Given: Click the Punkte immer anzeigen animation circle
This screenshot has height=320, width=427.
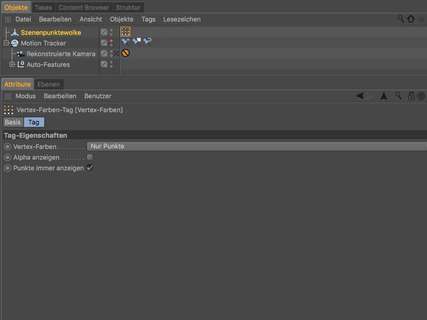Looking at the screenshot, I should 7,168.
